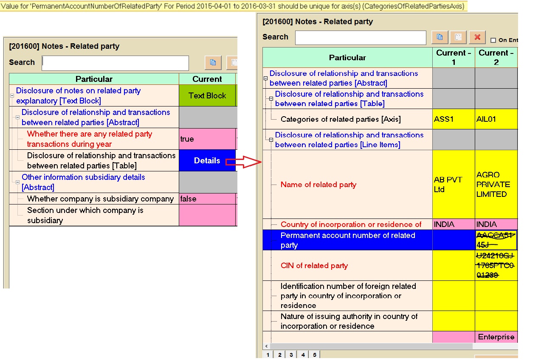
Task: Click the right panel Search field
Action: click(x=360, y=37)
